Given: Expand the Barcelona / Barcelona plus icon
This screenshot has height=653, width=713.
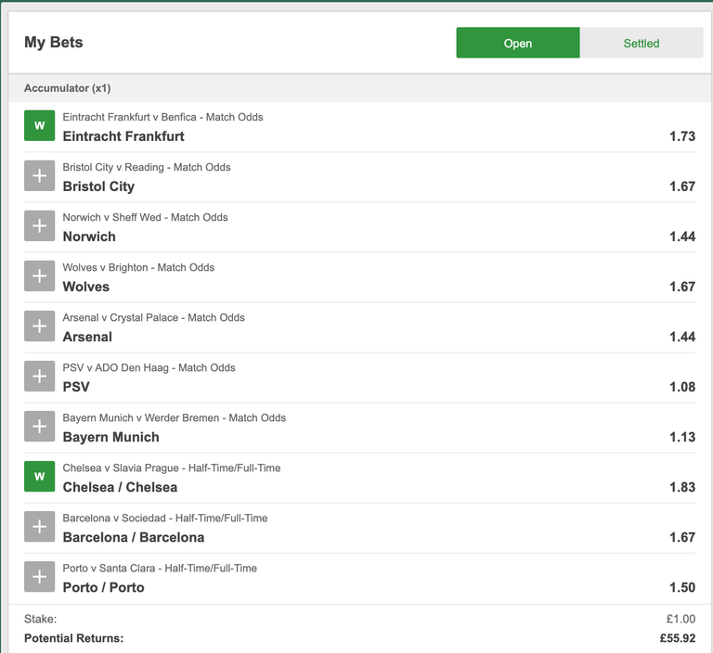Looking at the screenshot, I should [40, 526].
